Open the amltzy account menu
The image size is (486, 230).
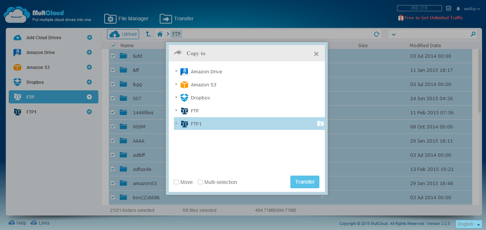coord(472,8)
